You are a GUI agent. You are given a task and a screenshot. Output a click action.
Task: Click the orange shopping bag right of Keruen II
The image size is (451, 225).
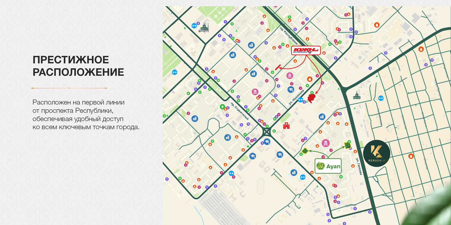click(x=411, y=156)
